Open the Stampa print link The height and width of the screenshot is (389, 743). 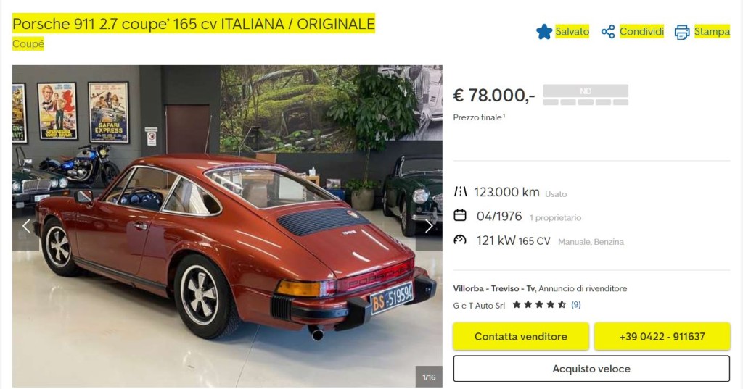tap(712, 32)
